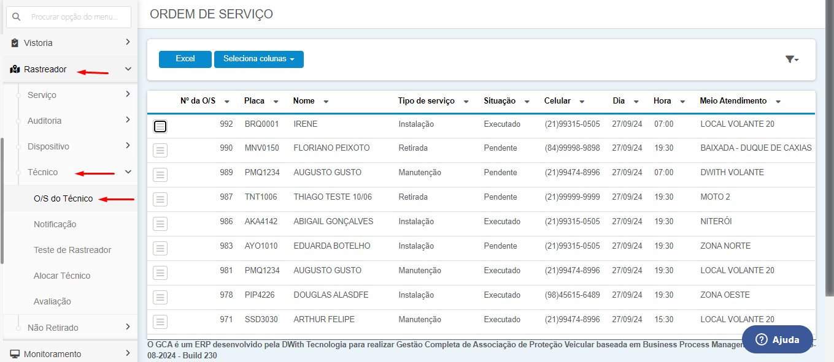This screenshot has width=834, height=362.
Task: Select BAIXADA - DUQUE DE CAXIAS cell
Action: tap(756, 148)
